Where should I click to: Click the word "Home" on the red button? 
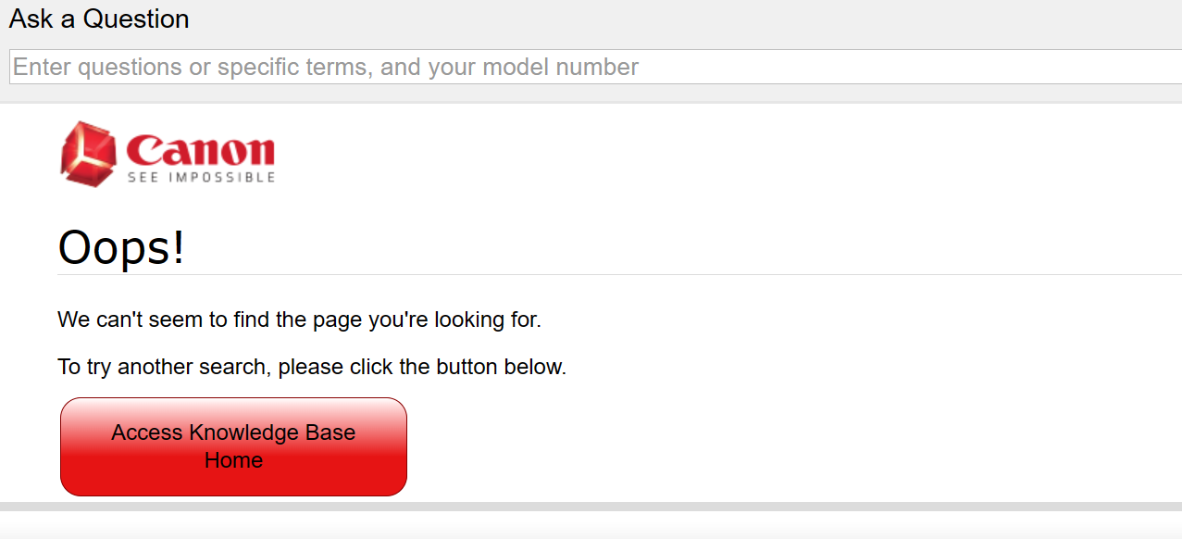(x=233, y=460)
